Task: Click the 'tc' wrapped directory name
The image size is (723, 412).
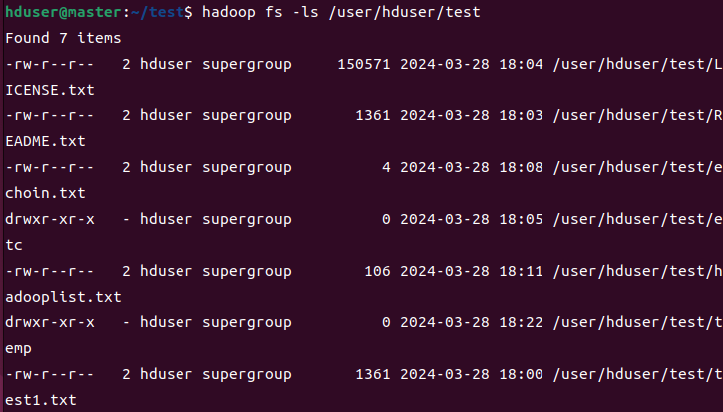Action: click(x=14, y=245)
